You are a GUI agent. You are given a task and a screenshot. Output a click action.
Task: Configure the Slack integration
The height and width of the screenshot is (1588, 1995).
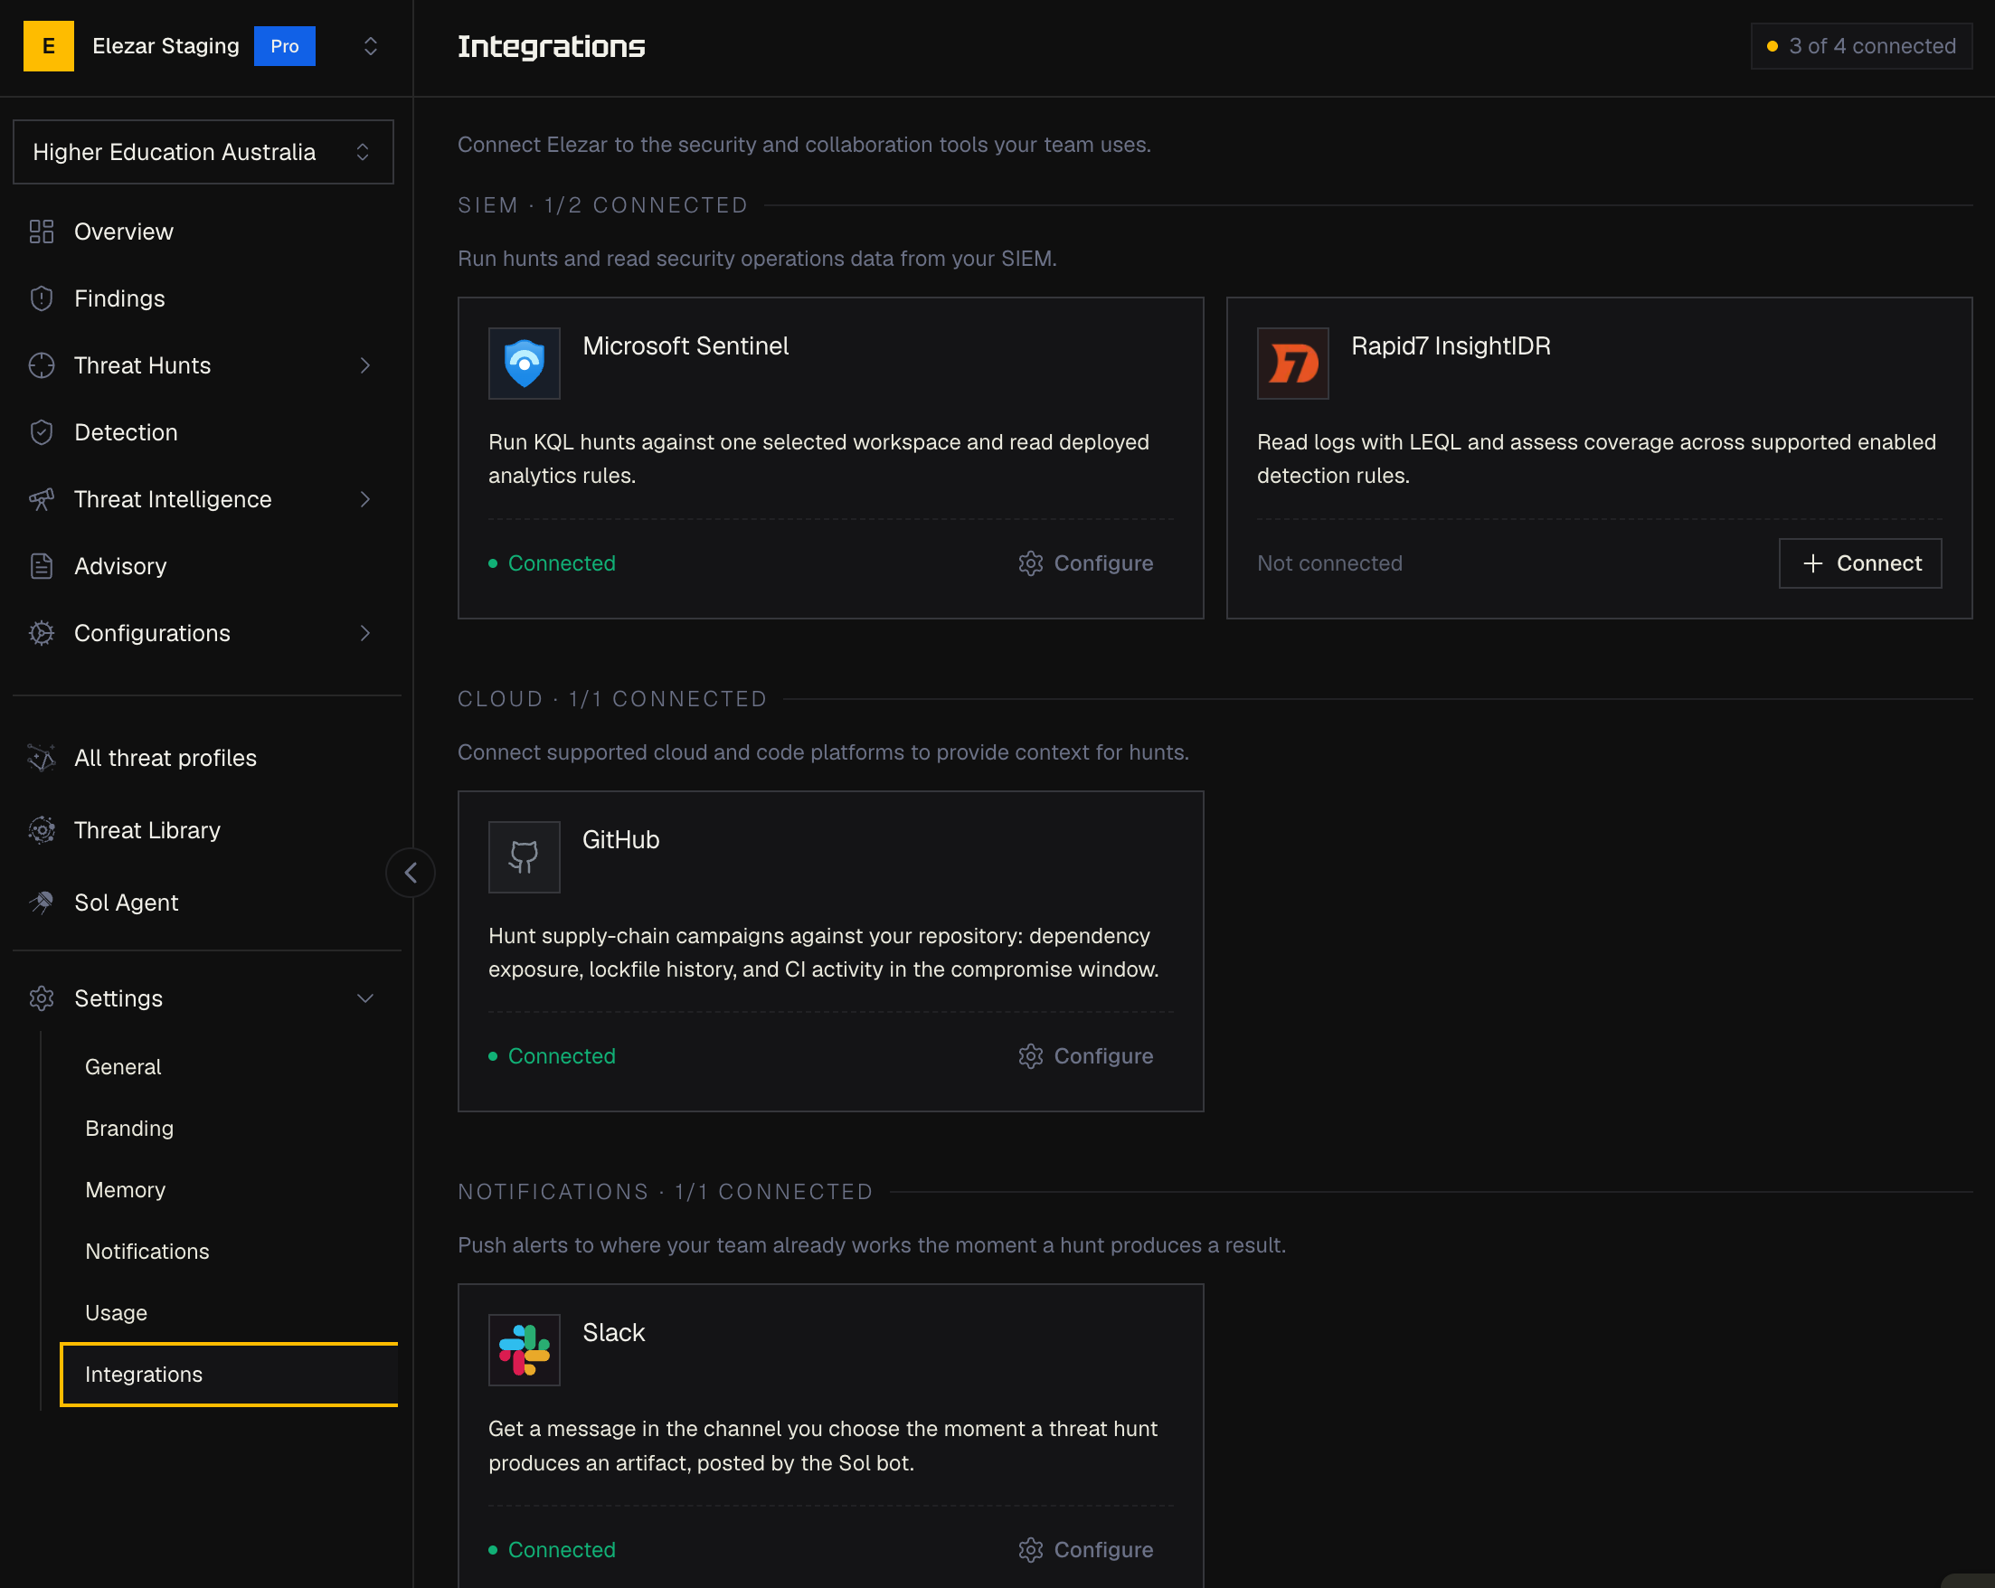pos(1084,1550)
